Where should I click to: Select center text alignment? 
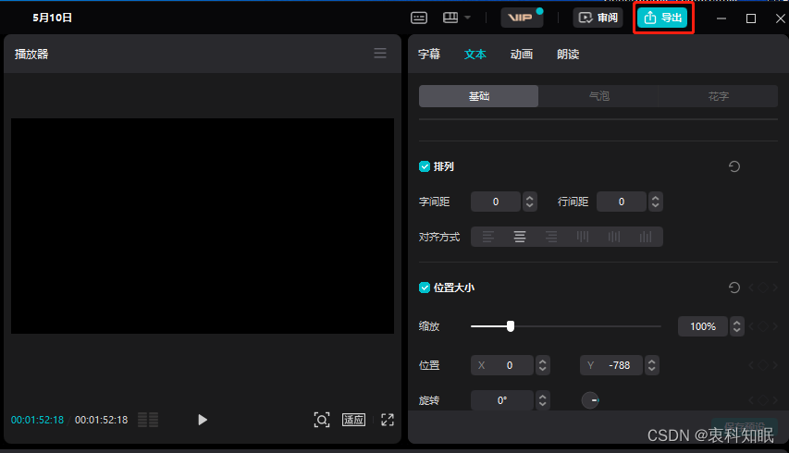click(x=520, y=237)
